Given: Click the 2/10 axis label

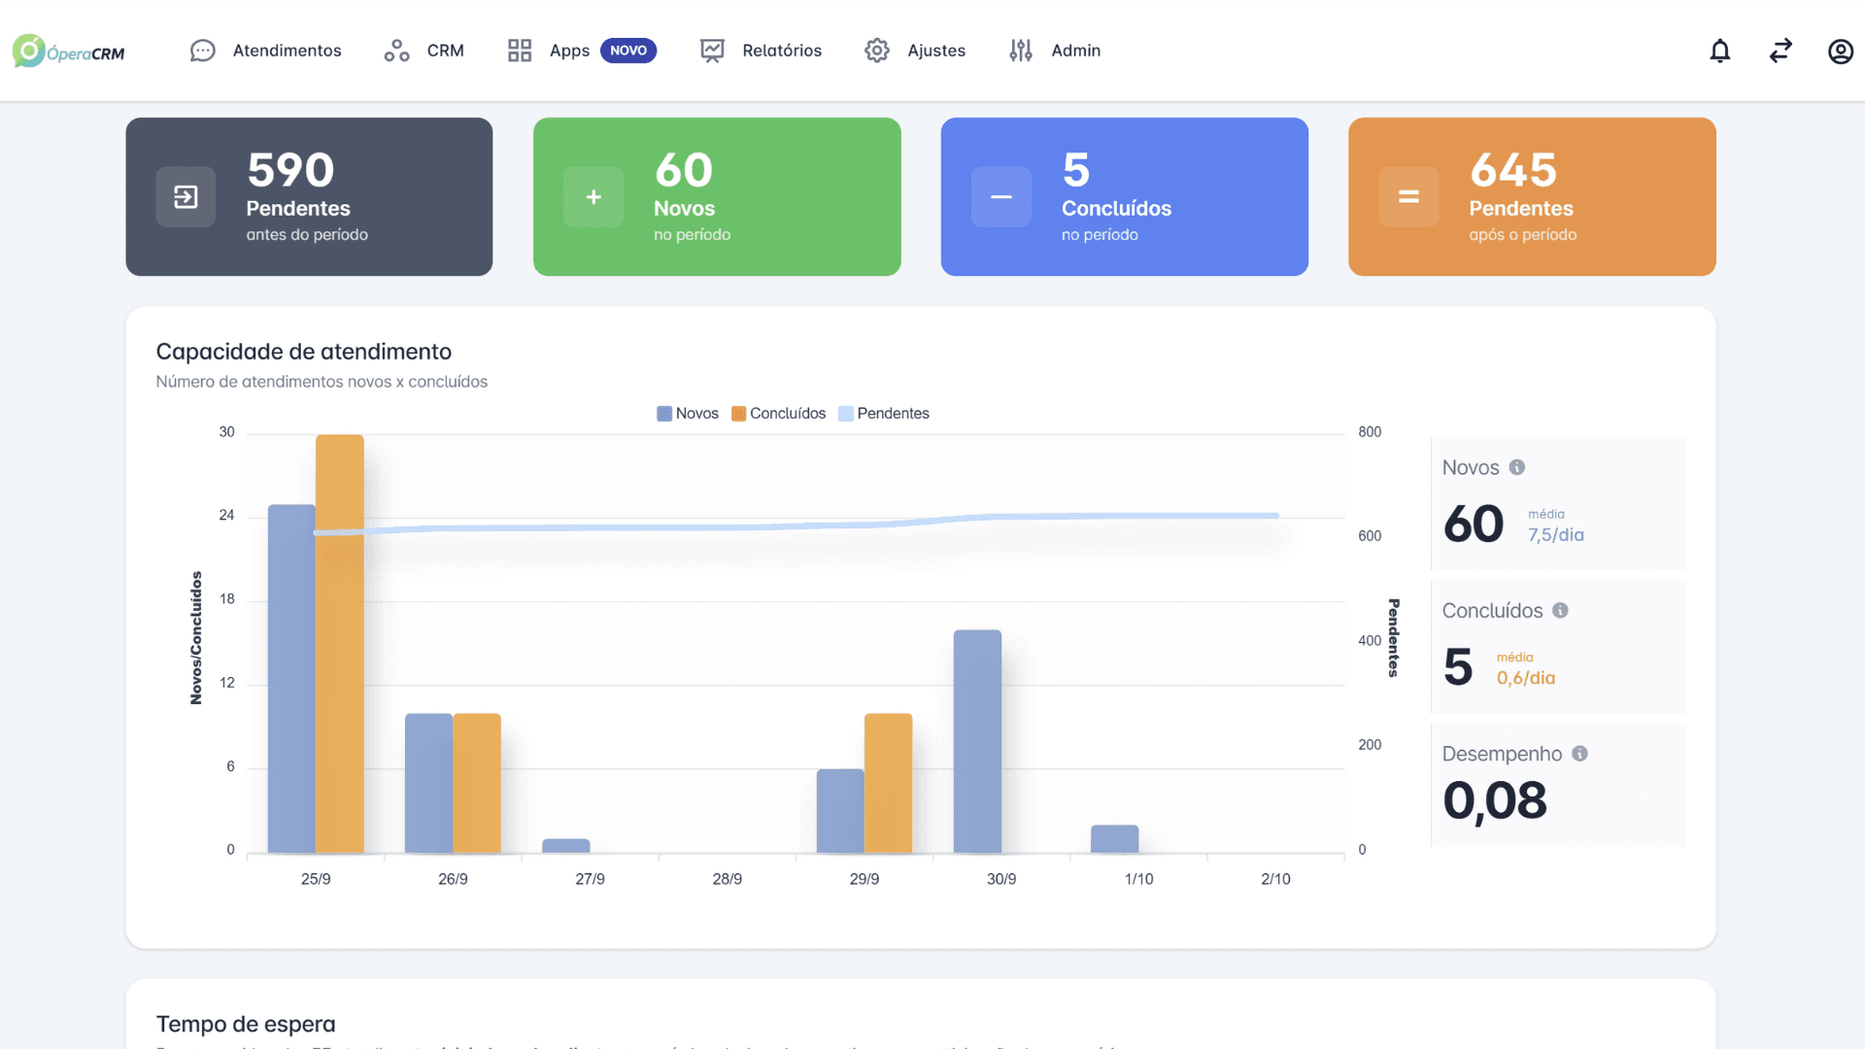Looking at the screenshot, I should (x=1275, y=879).
